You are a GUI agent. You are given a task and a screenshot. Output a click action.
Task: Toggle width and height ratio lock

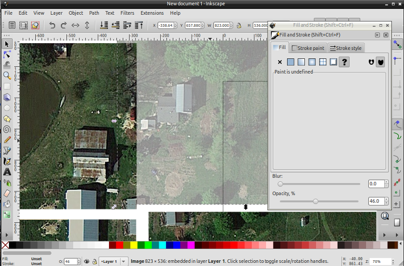pyautogui.click(x=239, y=25)
